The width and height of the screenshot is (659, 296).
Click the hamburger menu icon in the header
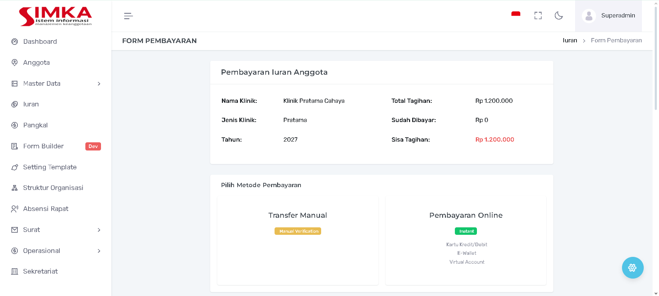click(128, 16)
